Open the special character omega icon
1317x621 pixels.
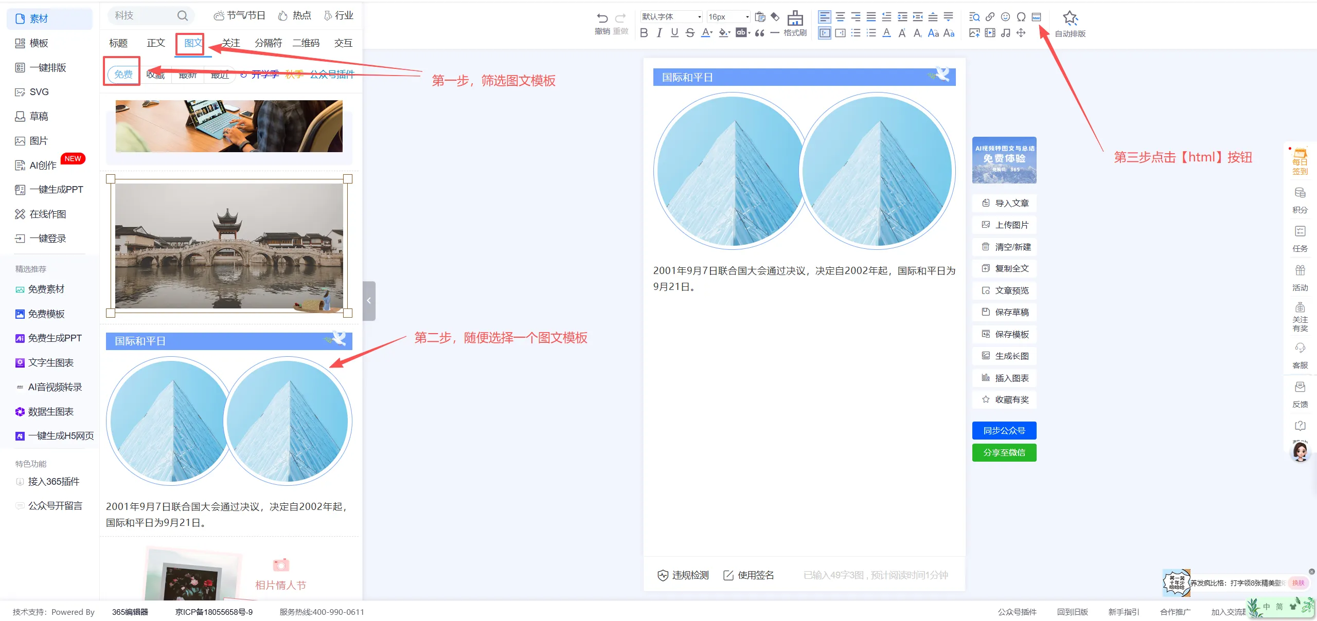point(1021,17)
